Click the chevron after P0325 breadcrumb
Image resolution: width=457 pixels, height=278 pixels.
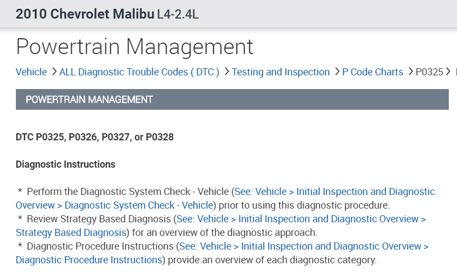pos(449,72)
